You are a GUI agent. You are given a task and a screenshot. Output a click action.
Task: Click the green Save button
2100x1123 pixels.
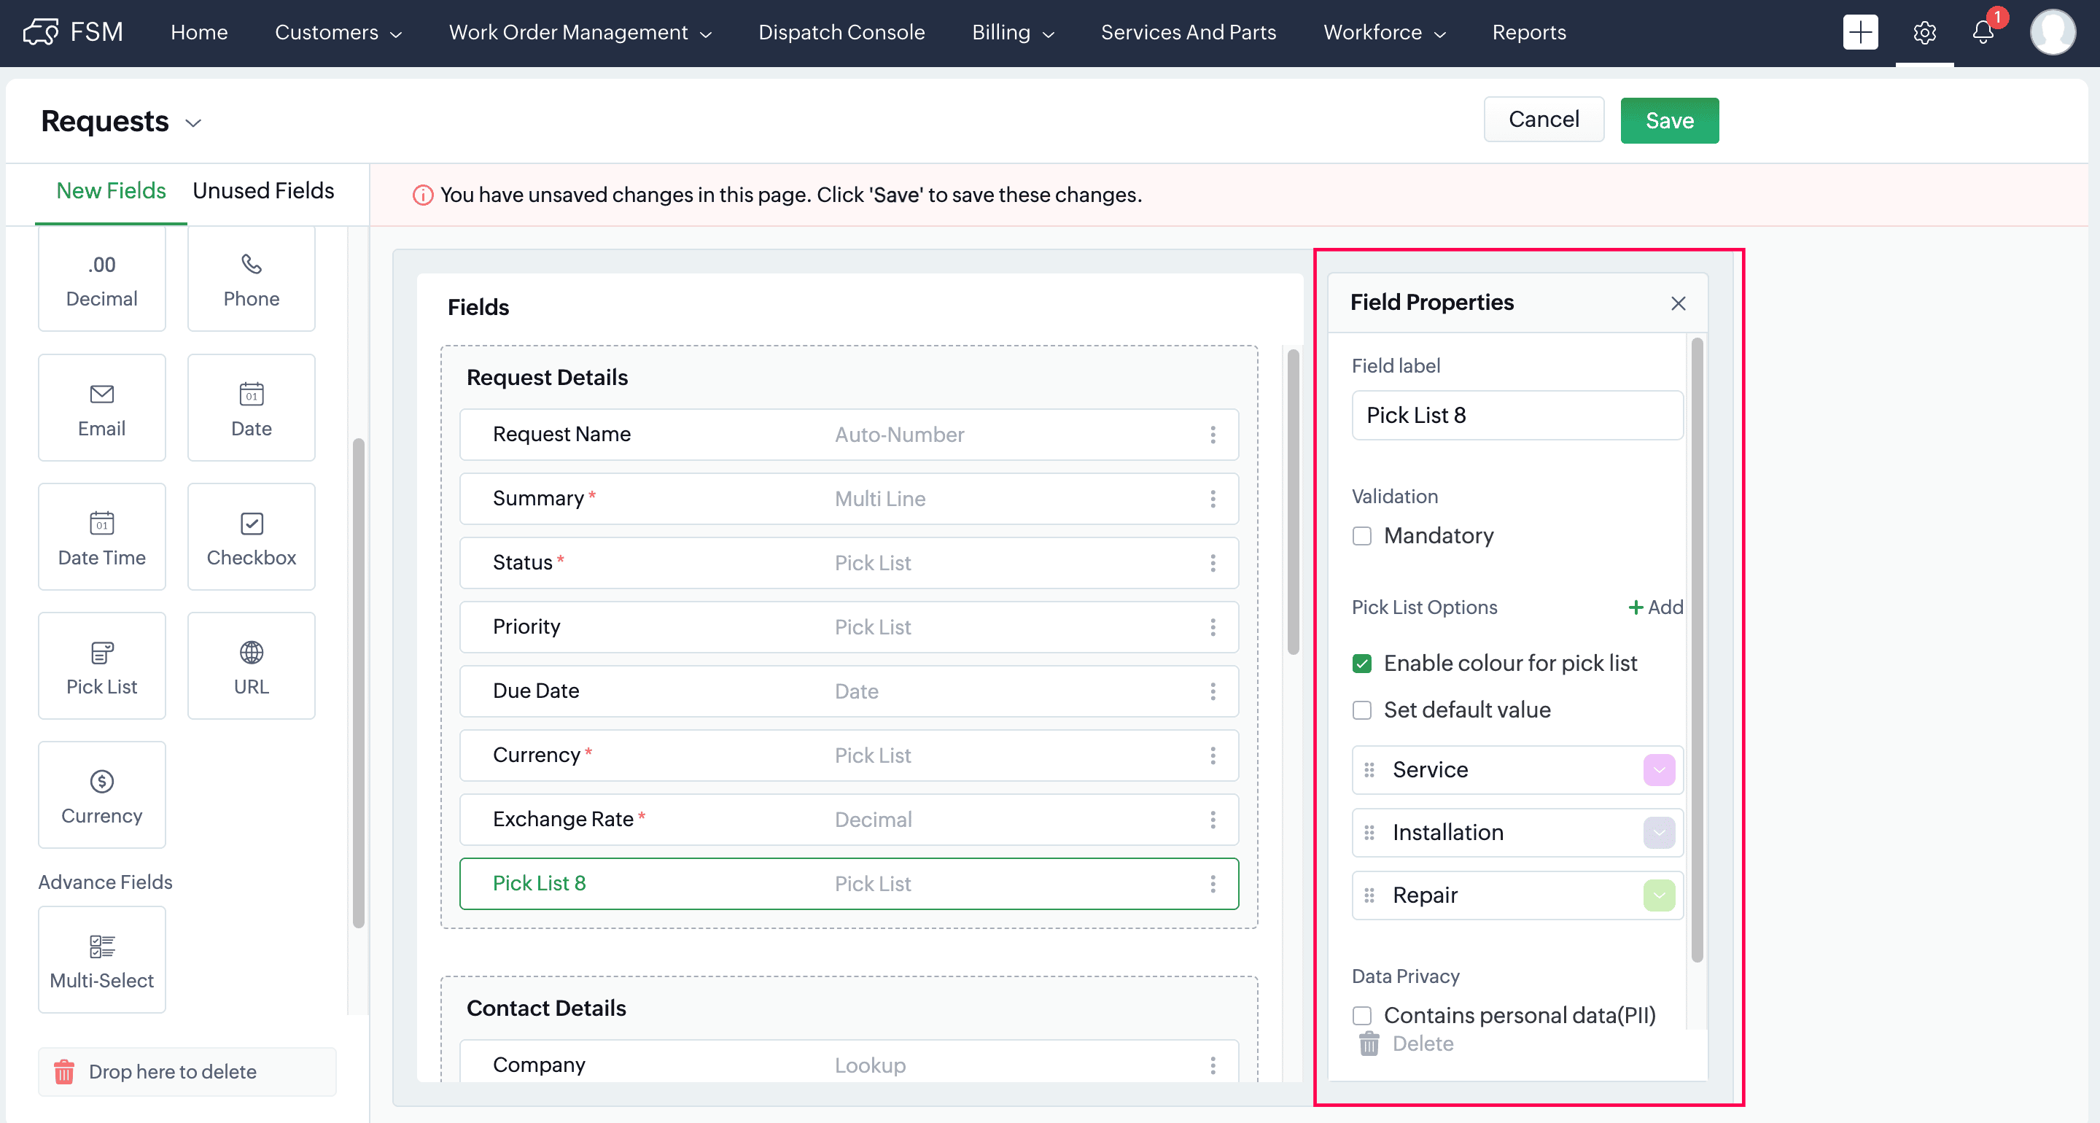coord(1669,121)
